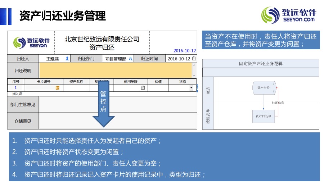
Task: Click the person picker icon beside 王耀威
Action: 67,59
